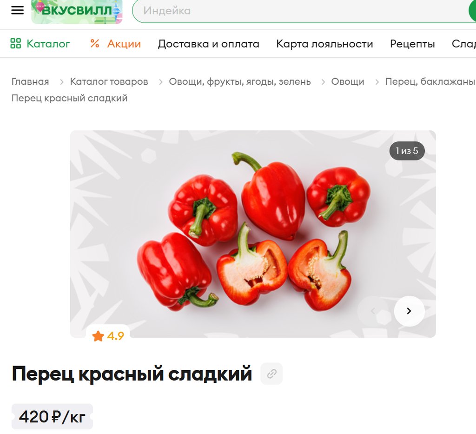Open the hamburger menu
Image resolution: width=476 pixels, height=434 pixels.
point(17,10)
